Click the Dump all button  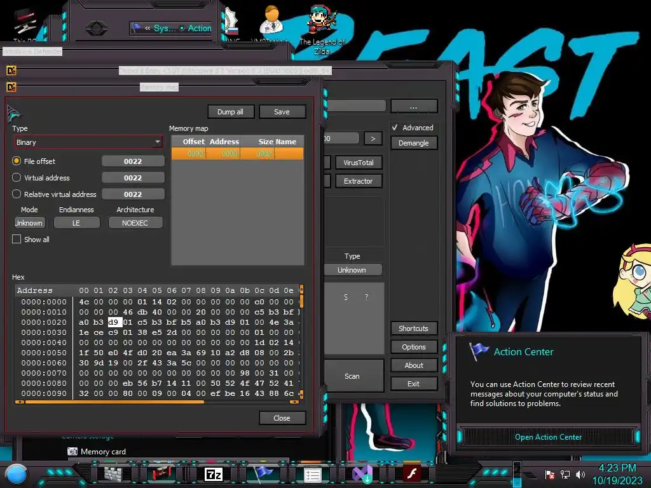(230, 112)
